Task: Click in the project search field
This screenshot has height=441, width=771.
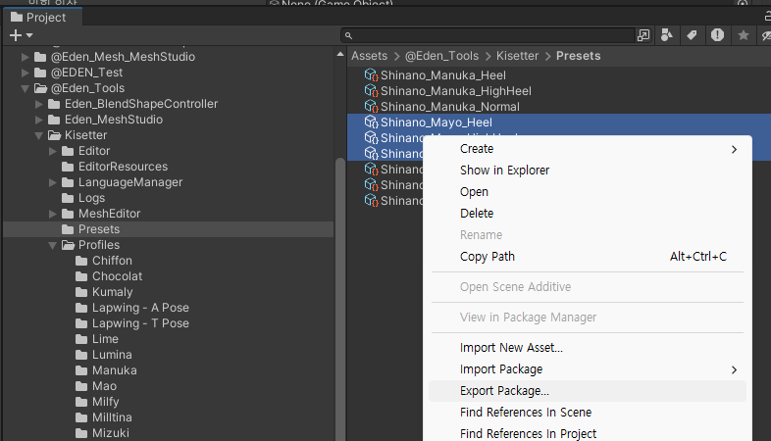Action: coord(488,35)
